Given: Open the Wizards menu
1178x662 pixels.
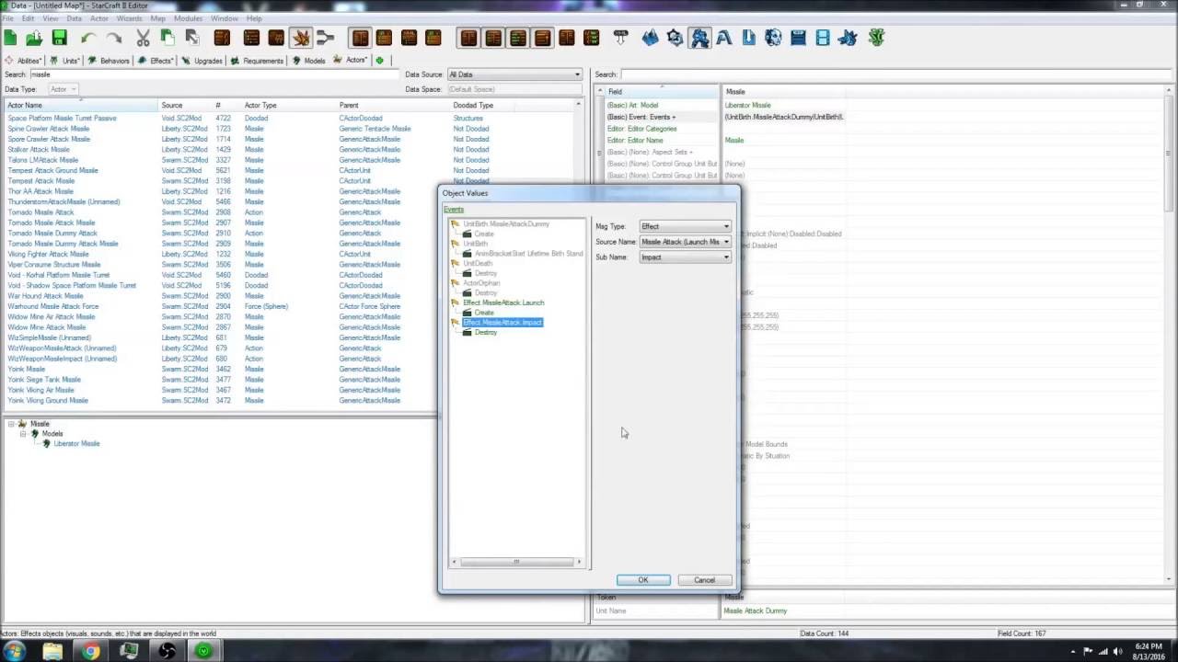Looking at the screenshot, I should (x=129, y=18).
